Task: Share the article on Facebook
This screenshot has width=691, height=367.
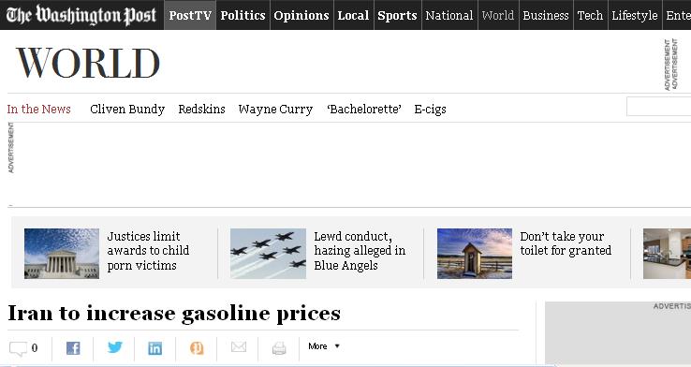Action: tap(73, 348)
